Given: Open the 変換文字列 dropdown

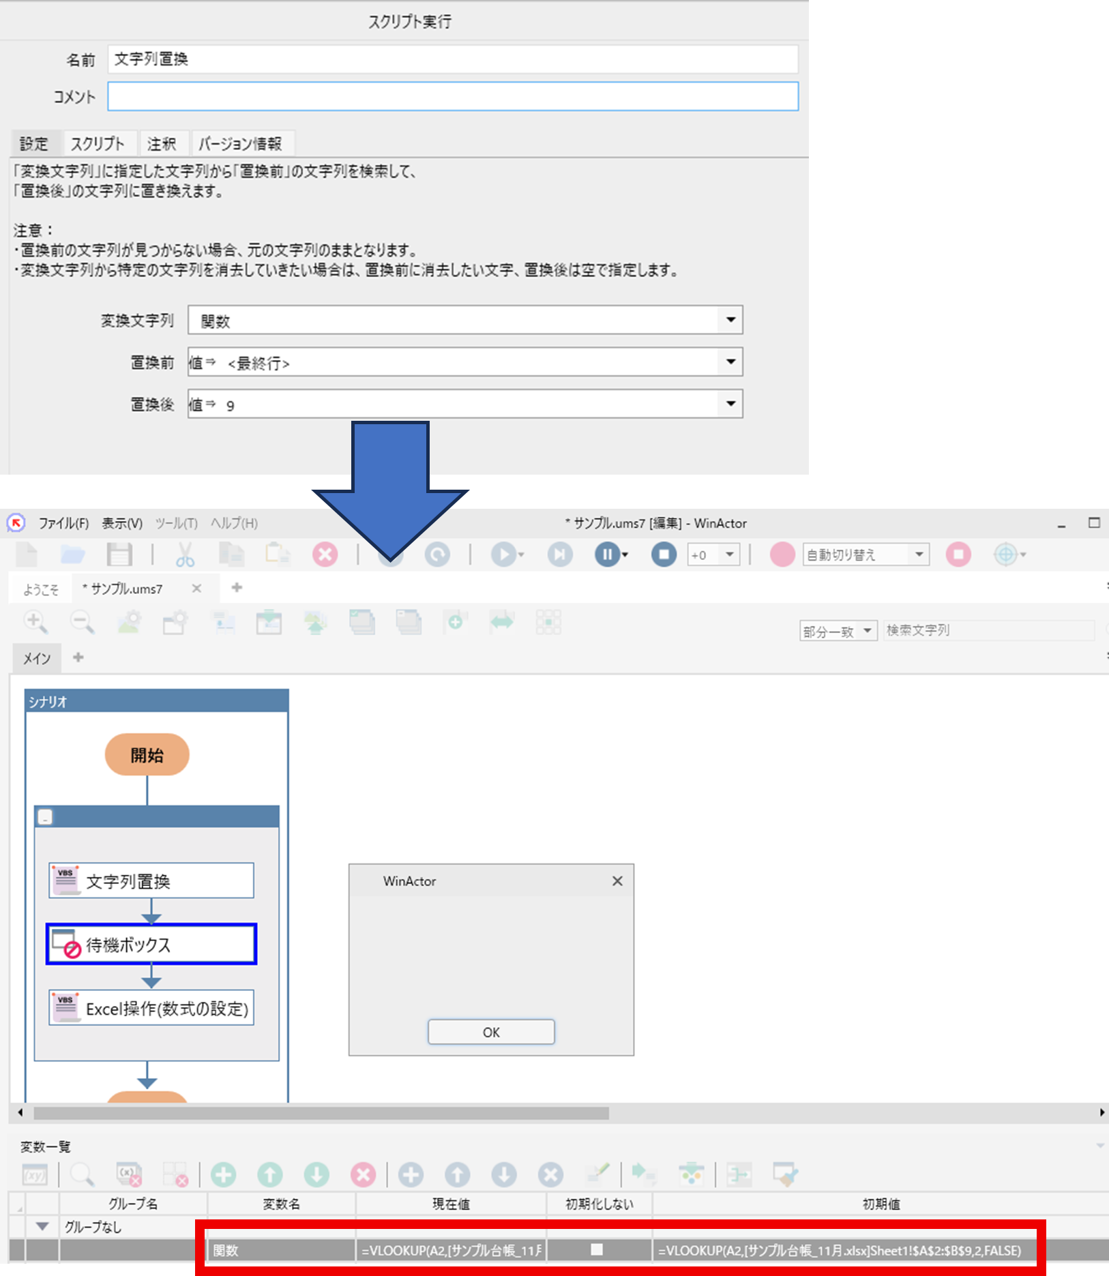Looking at the screenshot, I should (x=730, y=320).
